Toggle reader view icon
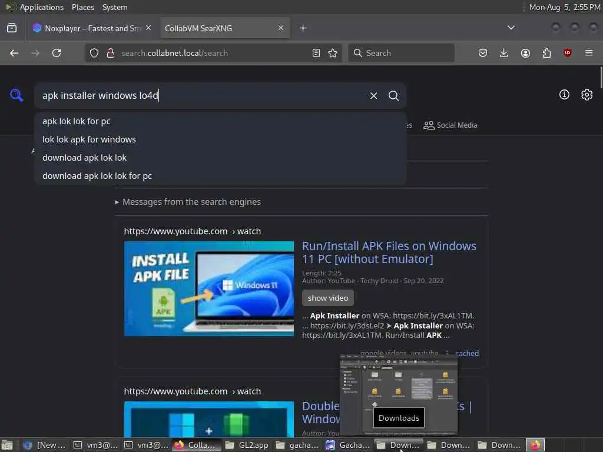 coord(316,53)
